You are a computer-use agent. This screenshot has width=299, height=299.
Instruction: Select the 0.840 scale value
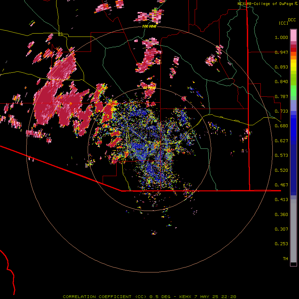click(281, 82)
